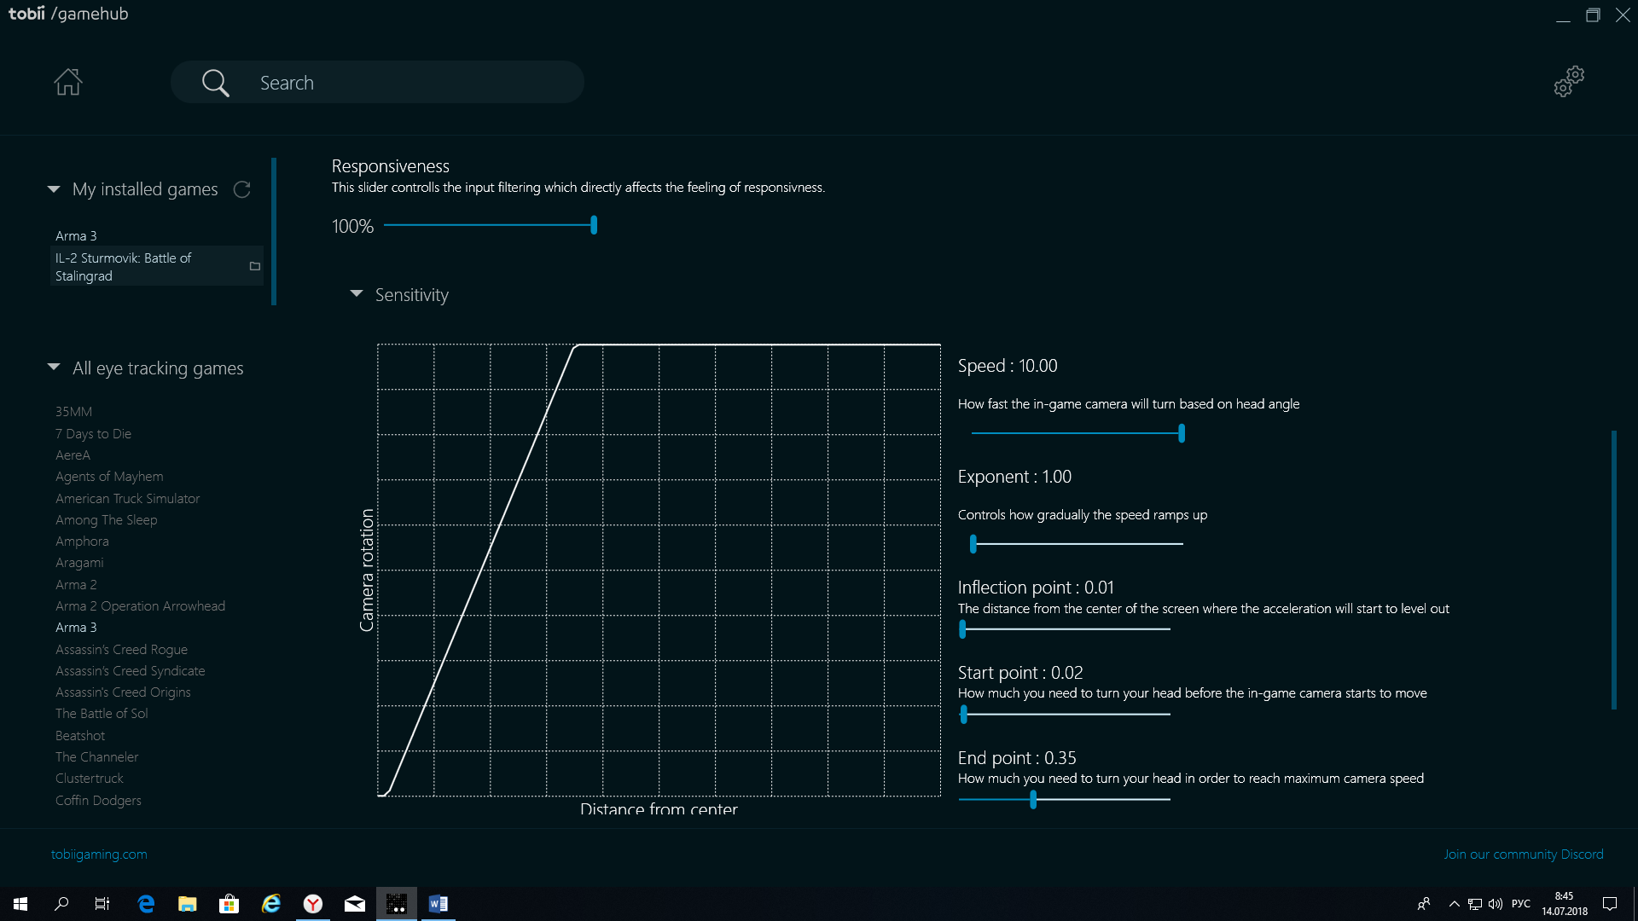Open Word from the taskbar

tap(439, 904)
